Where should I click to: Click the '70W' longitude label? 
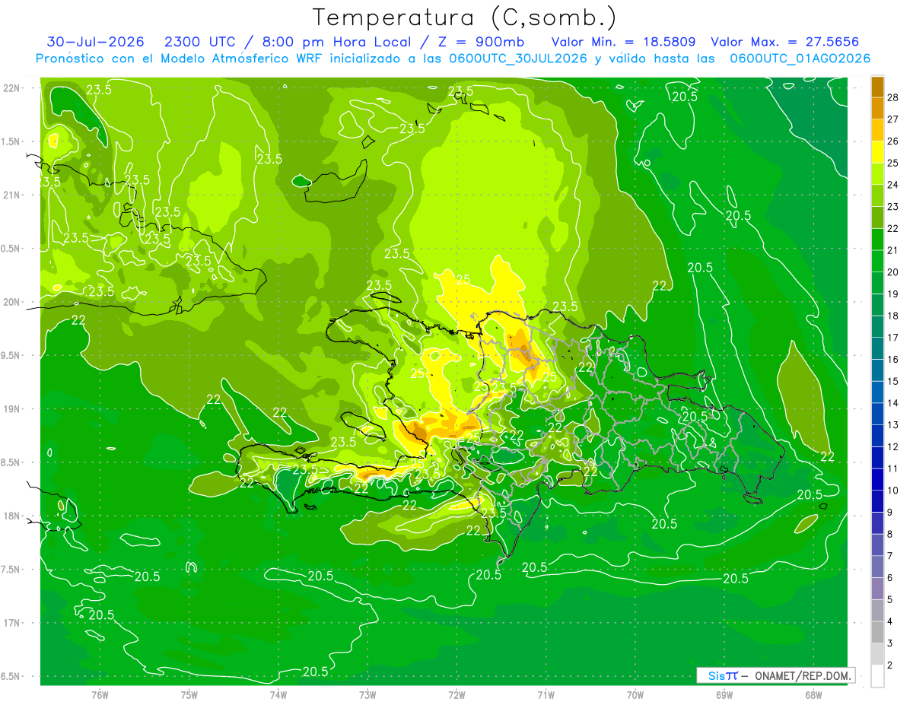pos(635,694)
